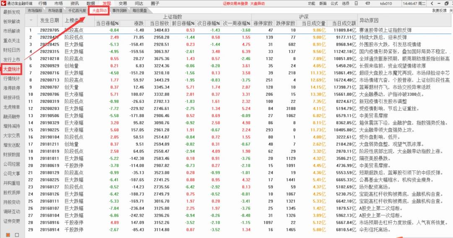Viewport: 453px width, 238px height.
Task: Select the empty layout square at bottom-left
Action: 17,235
